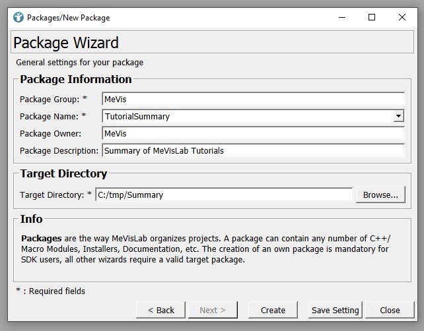Click the Package Owner input field

point(253,133)
